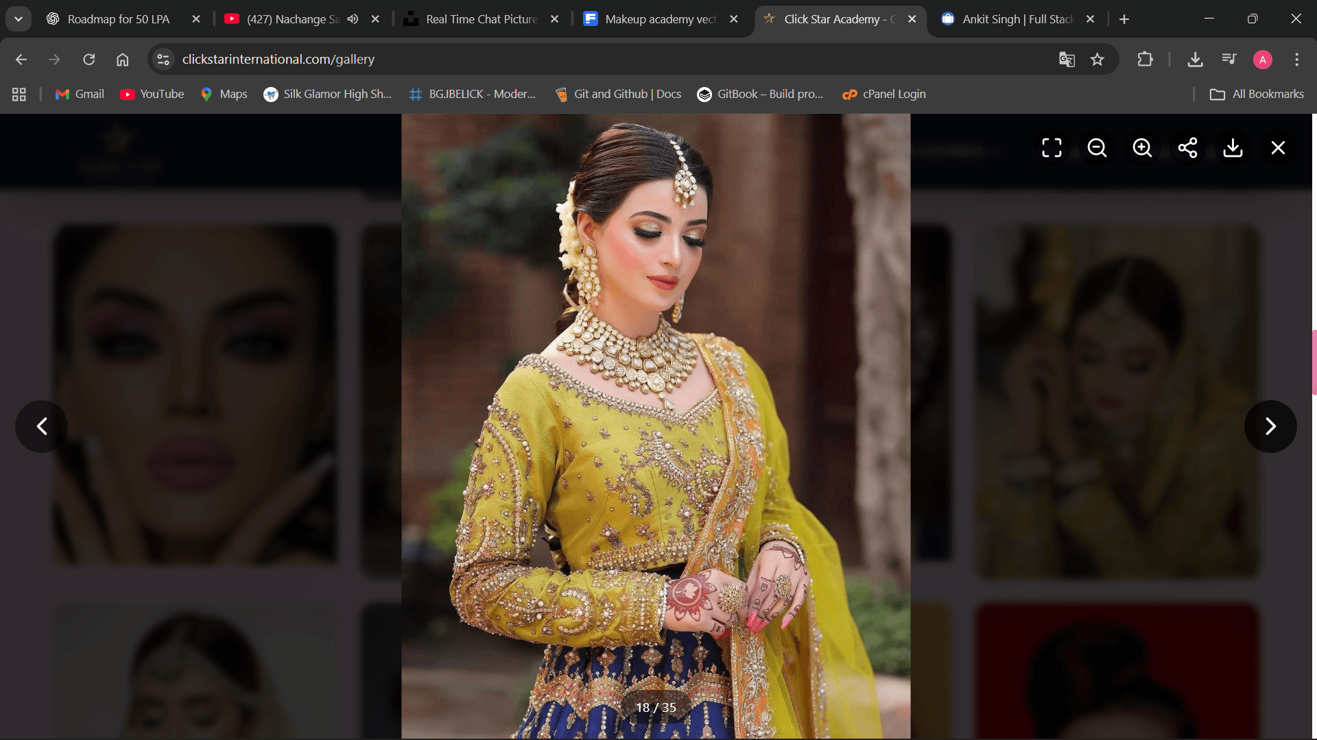The width and height of the screenshot is (1317, 740).
Task: Open BG.IBELICK - Moder... bookmark
Action: [x=472, y=95]
